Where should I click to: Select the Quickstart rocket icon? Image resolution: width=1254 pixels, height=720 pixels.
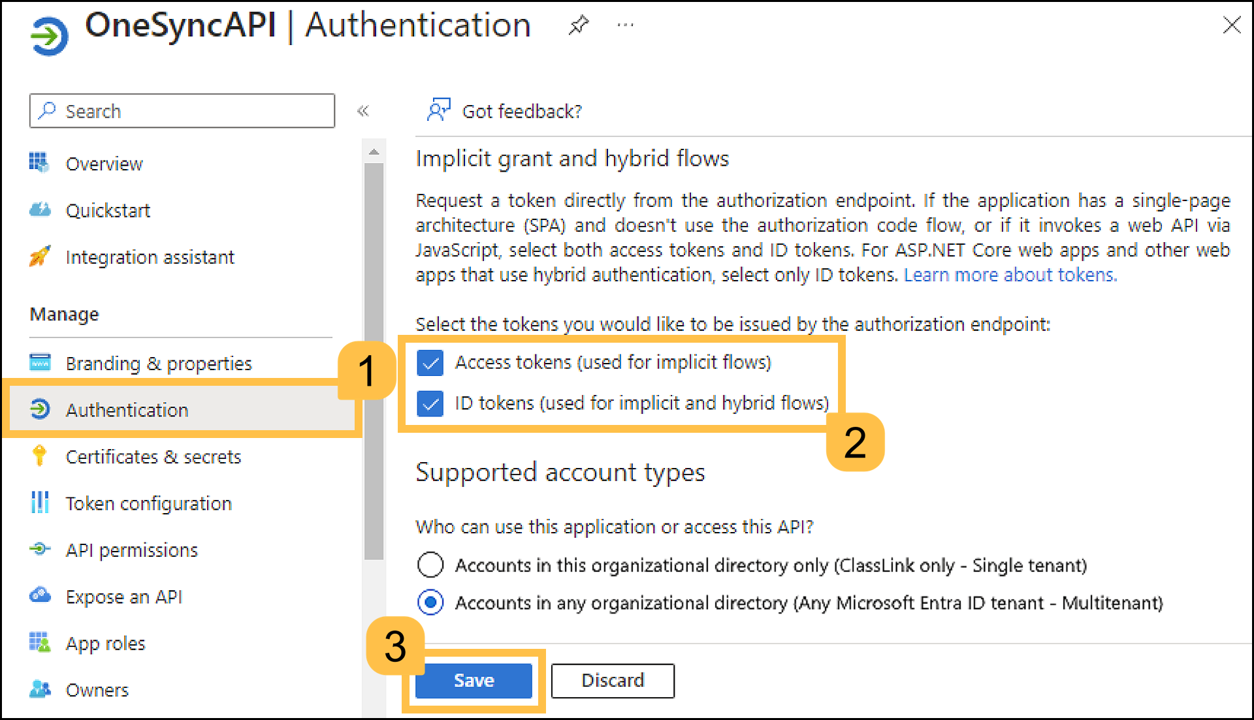coord(39,210)
